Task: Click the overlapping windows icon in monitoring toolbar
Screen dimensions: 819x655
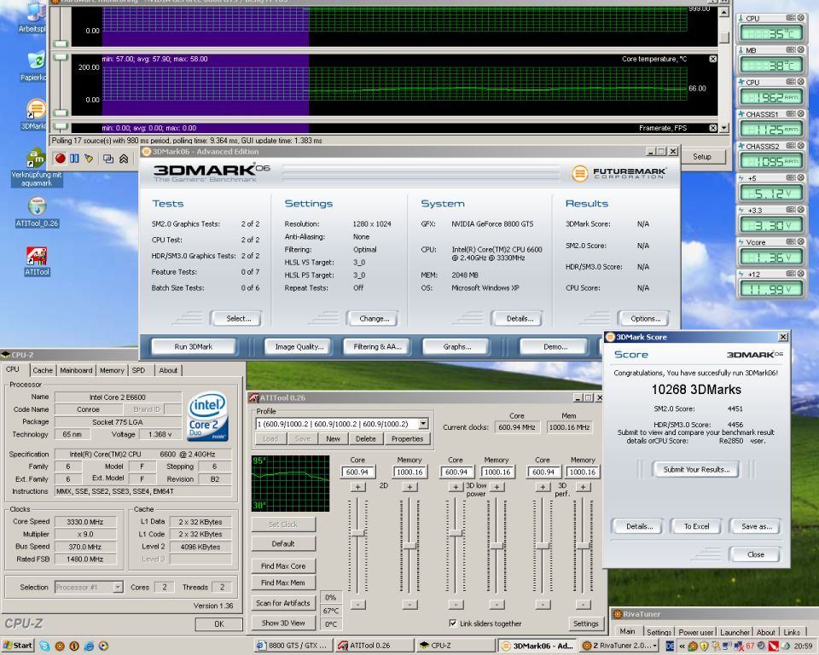Action: click(x=108, y=159)
